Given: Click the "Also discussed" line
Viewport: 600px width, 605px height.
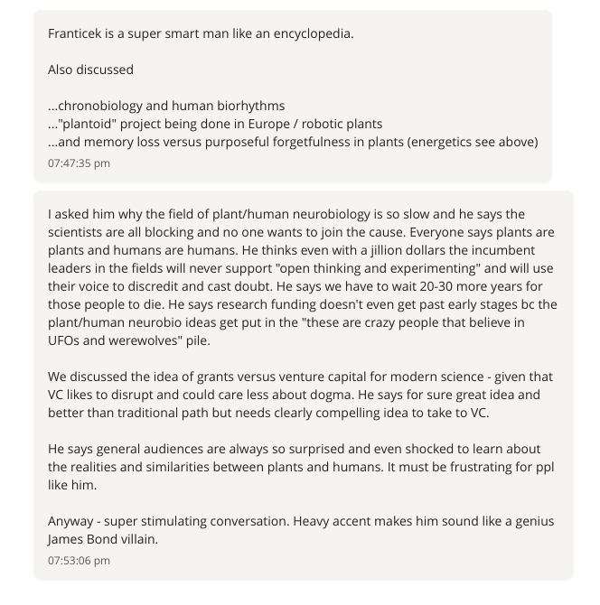Looking at the screenshot, I should coord(90,70).
